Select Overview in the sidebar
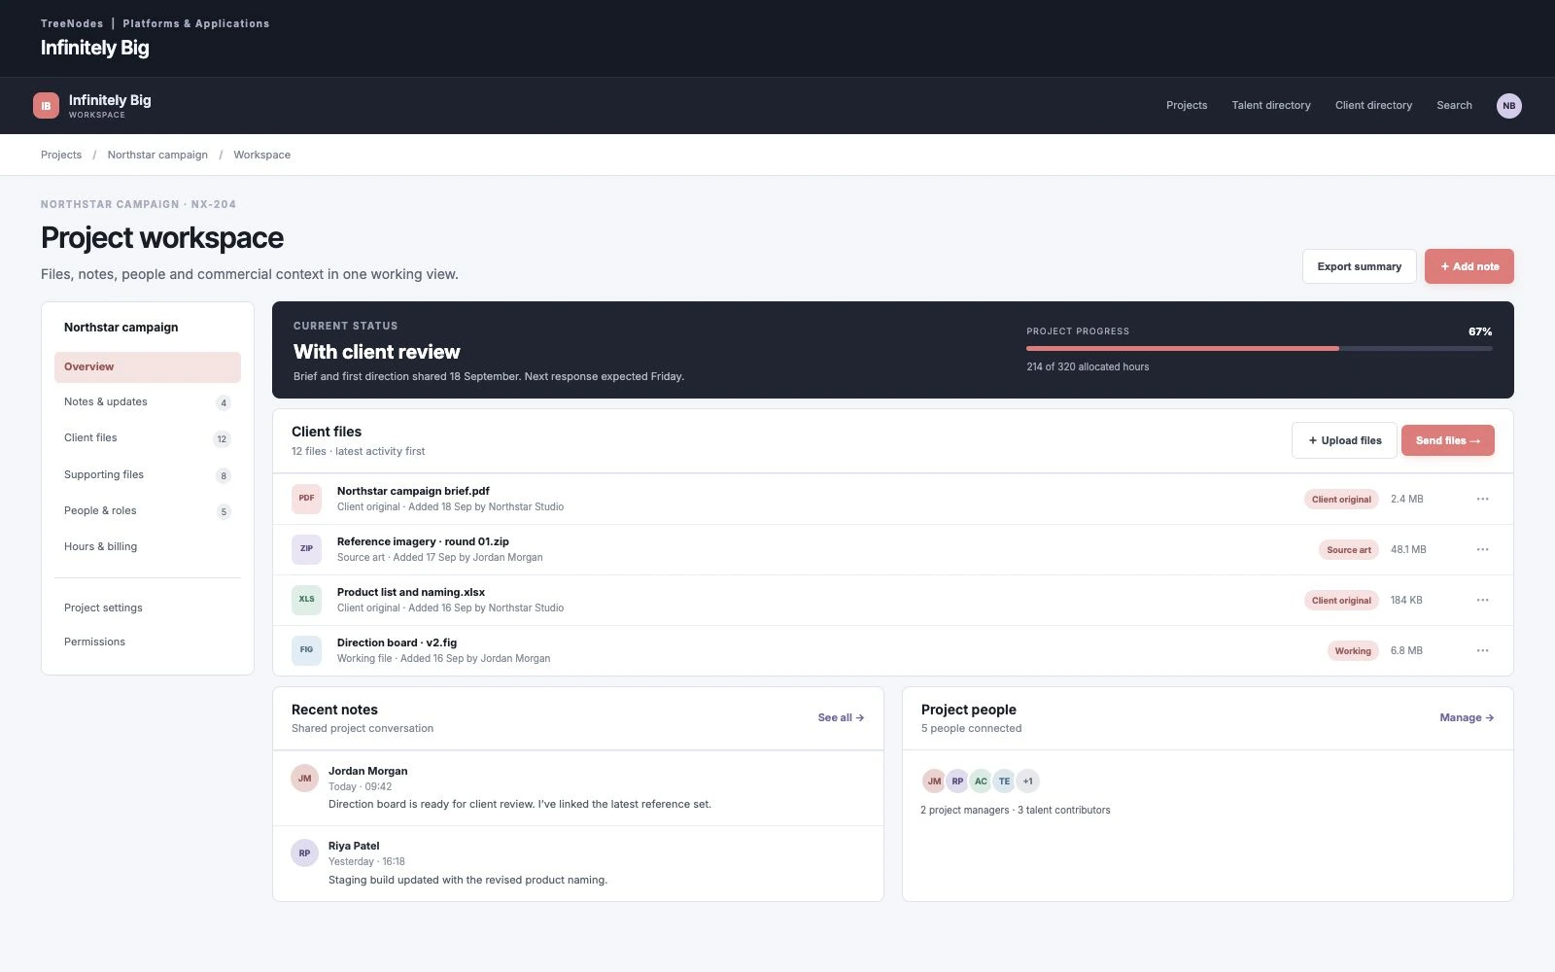This screenshot has height=972, width=1555. (148, 366)
